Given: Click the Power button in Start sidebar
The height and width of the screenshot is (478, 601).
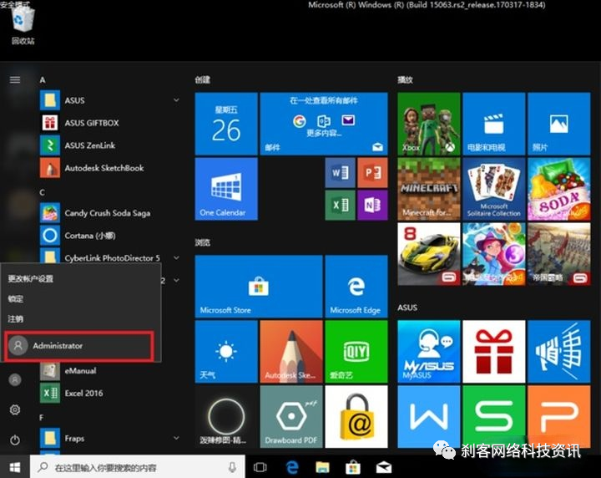Looking at the screenshot, I should [x=15, y=440].
